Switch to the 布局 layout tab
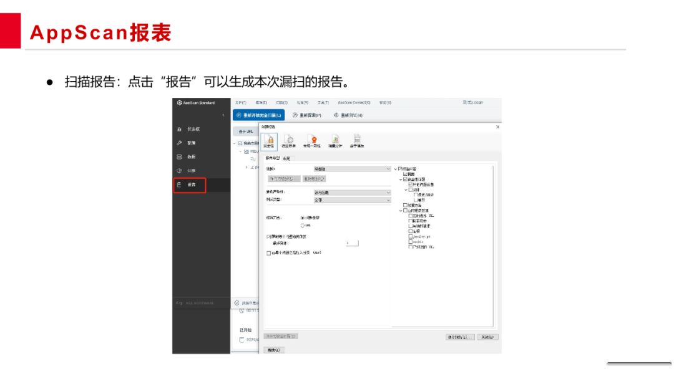The height and width of the screenshot is (379, 674). click(x=286, y=159)
